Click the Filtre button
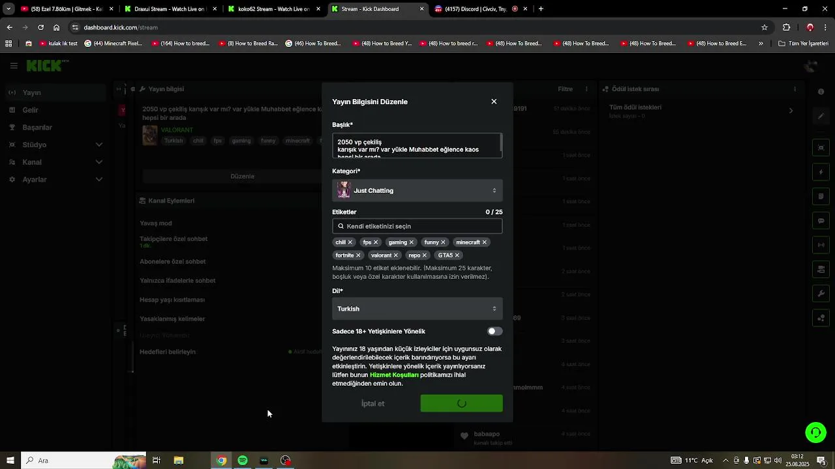This screenshot has height=469, width=835. coord(565,89)
